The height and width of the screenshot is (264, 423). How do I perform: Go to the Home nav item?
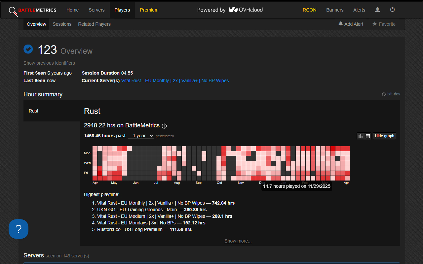(x=73, y=10)
